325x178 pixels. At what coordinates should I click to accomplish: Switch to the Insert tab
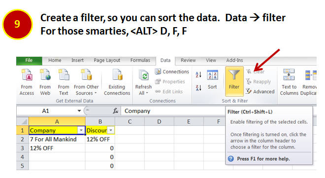(x=77, y=60)
